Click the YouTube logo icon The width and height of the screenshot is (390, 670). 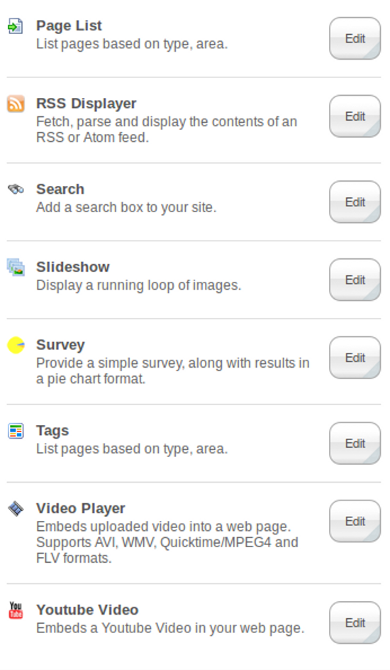(16, 610)
